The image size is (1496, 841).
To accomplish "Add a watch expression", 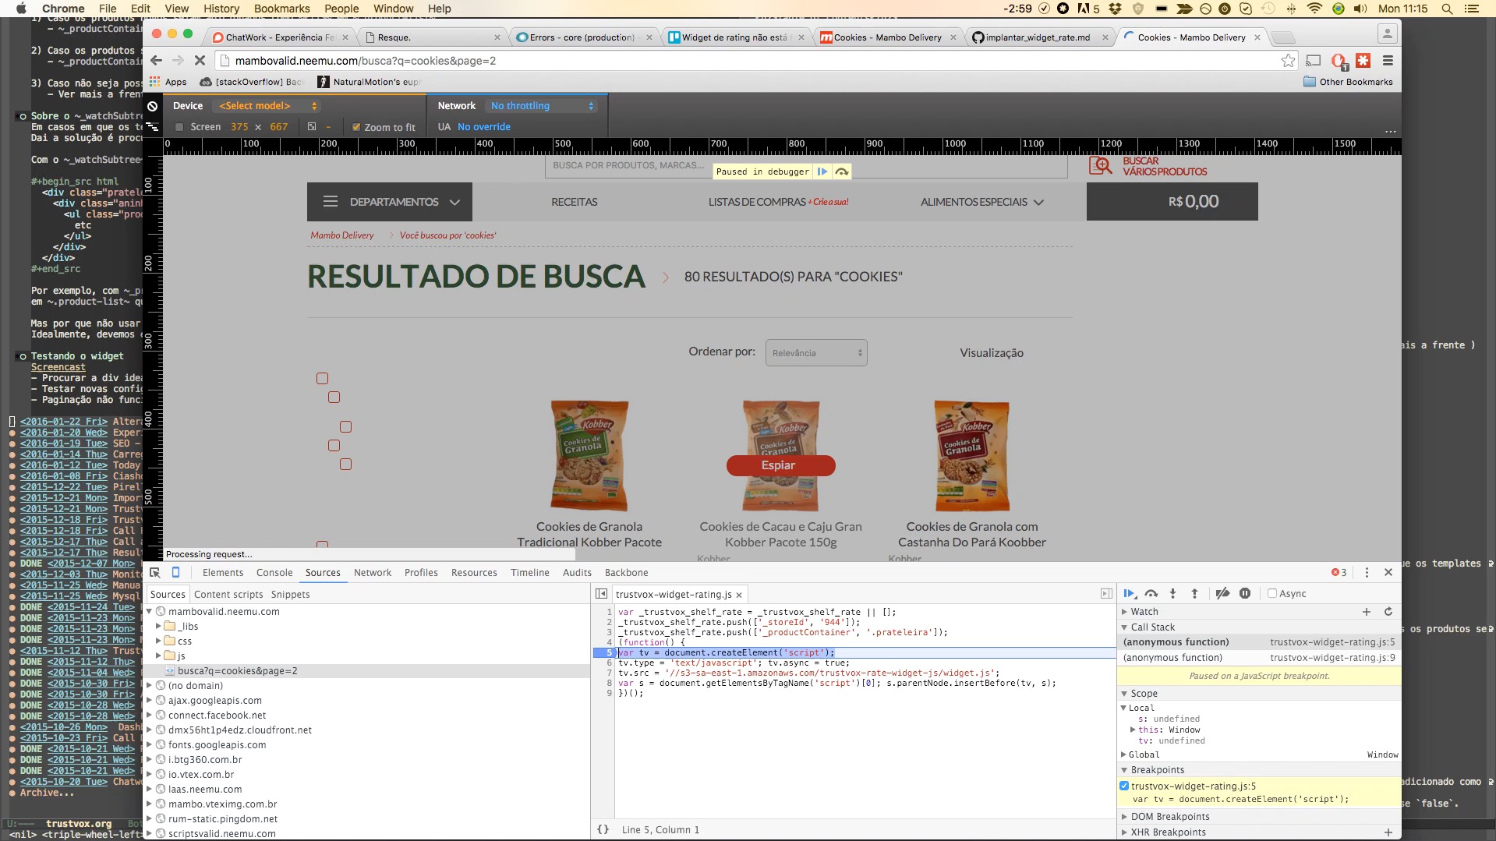I will click(x=1366, y=612).
